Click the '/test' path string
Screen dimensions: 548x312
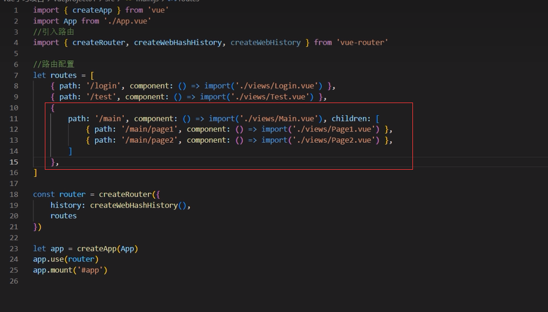pos(101,97)
